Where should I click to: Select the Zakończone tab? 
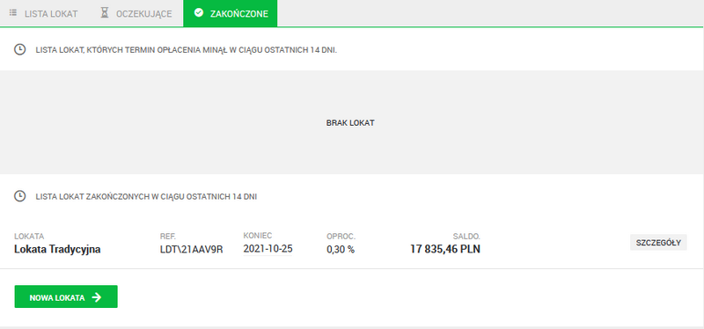tap(231, 13)
